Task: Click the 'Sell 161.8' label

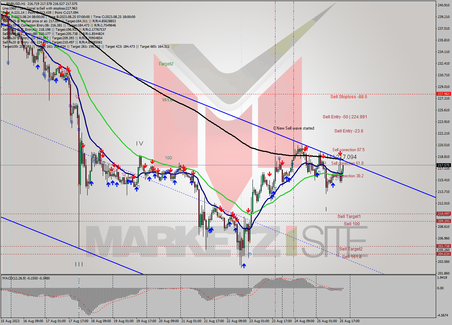Action: point(352,257)
